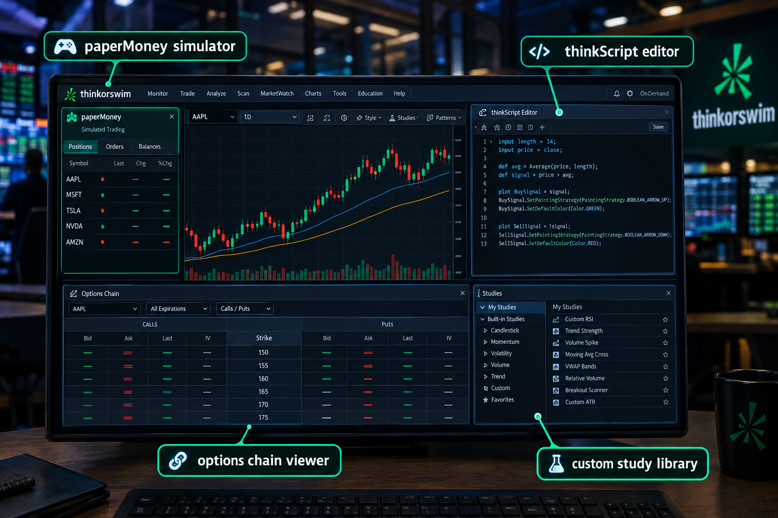Open the Options Chain AAPL symbol dropdown
The height and width of the screenshot is (518, 778).
pyautogui.click(x=104, y=309)
